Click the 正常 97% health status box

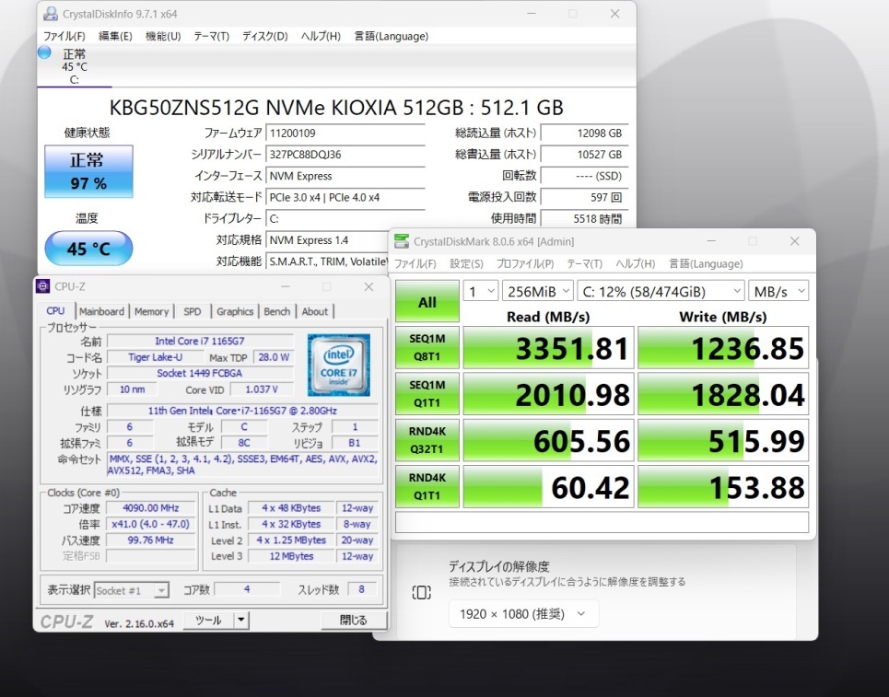(88, 171)
